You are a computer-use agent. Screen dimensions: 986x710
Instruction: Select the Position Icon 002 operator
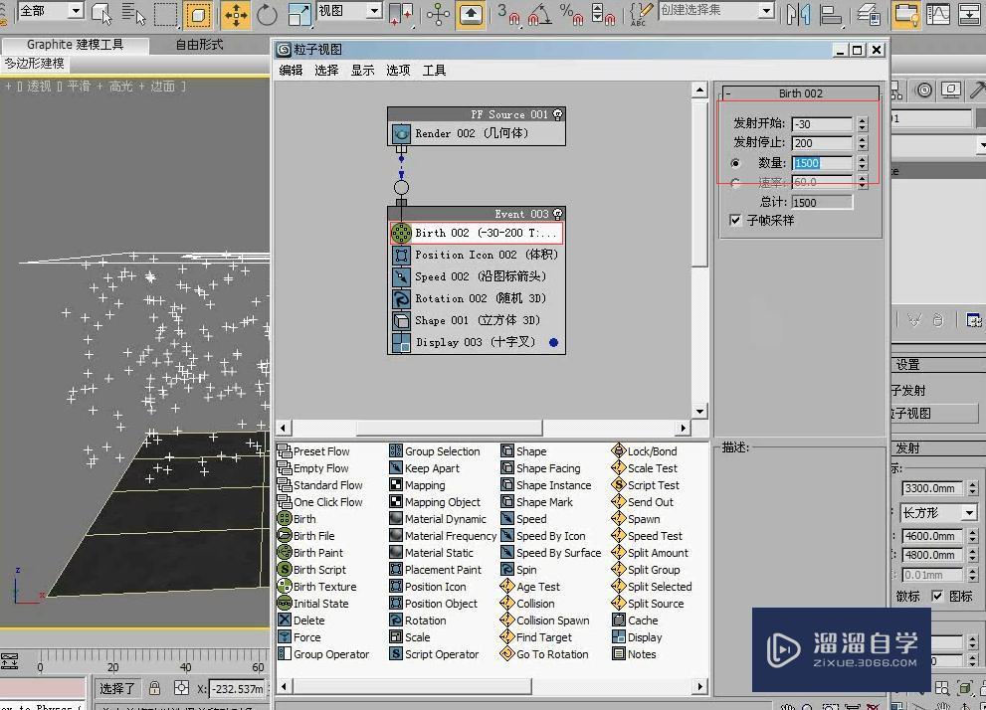(476, 256)
